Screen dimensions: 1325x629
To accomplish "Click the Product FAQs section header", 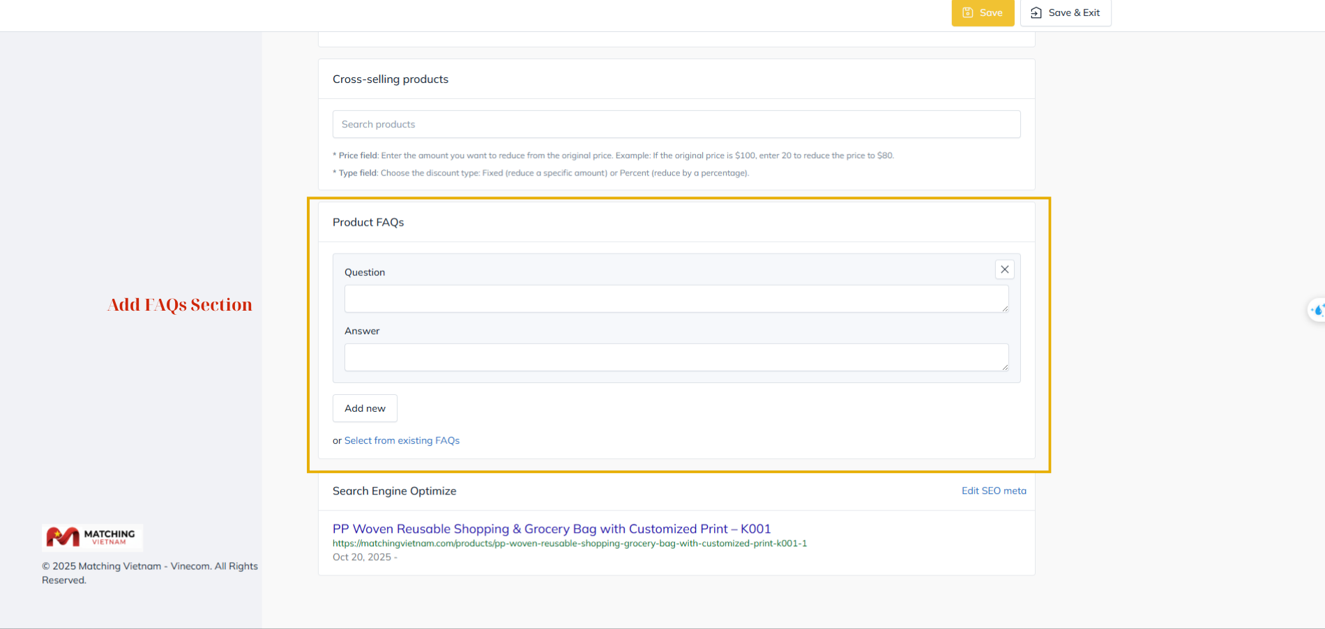I will pos(368,222).
